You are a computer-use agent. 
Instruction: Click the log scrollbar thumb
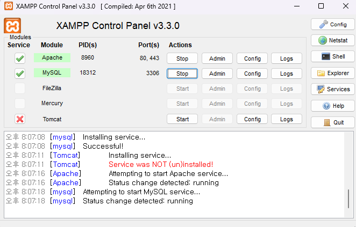348,199
